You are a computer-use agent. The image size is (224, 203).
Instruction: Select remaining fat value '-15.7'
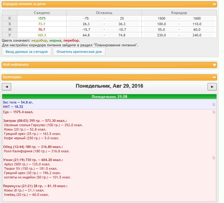point(86,30)
